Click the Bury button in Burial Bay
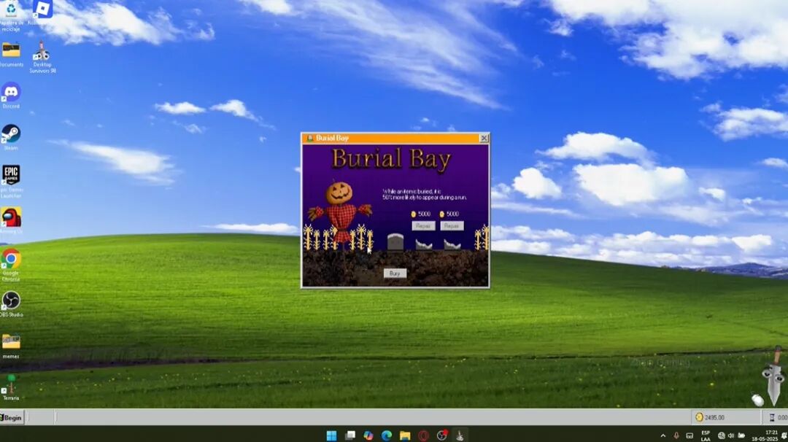Screen dimensions: 788x442 pos(395,274)
